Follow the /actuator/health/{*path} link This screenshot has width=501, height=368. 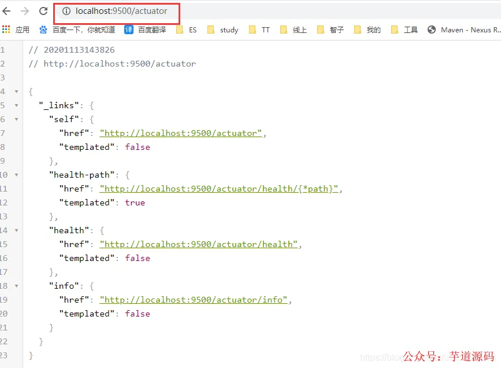point(219,189)
